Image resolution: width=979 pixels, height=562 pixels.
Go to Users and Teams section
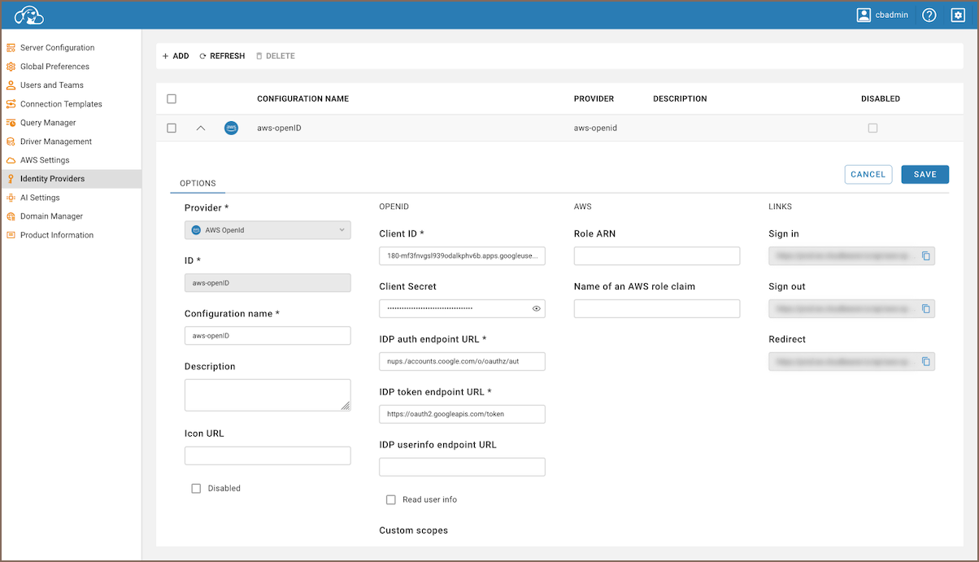point(51,85)
